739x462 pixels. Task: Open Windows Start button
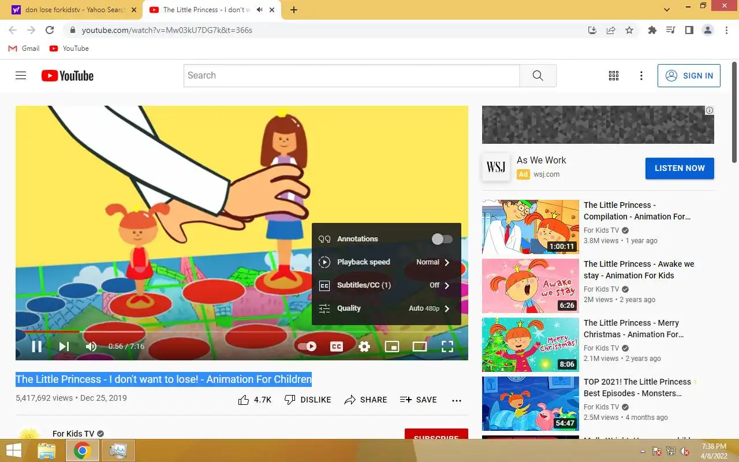pyautogui.click(x=14, y=450)
